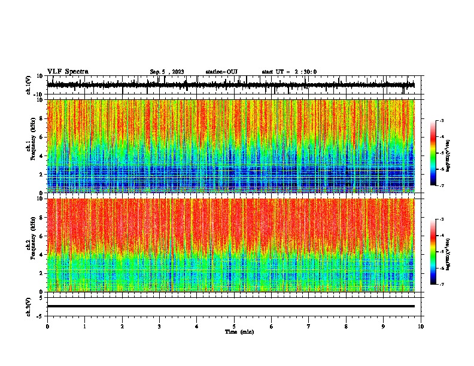Click the time-axis tick label "2"
The image size is (474, 366).
pos(122,327)
